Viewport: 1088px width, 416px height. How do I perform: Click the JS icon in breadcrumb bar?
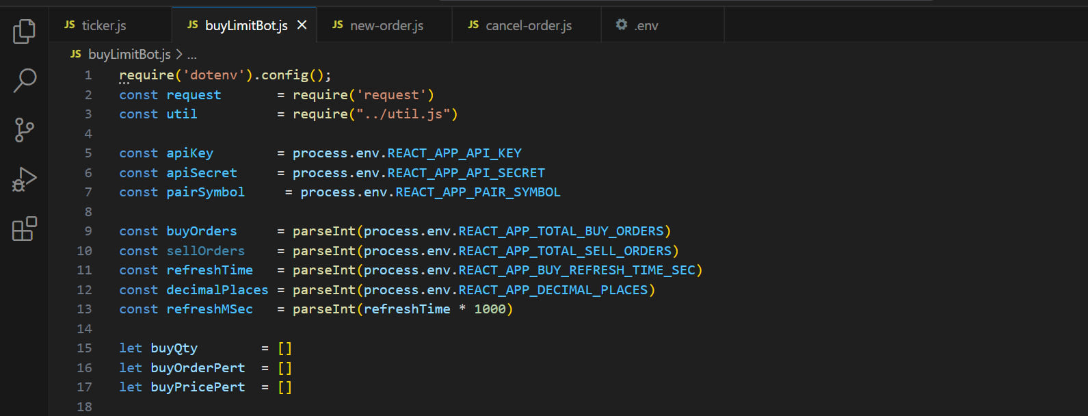pos(76,54)
